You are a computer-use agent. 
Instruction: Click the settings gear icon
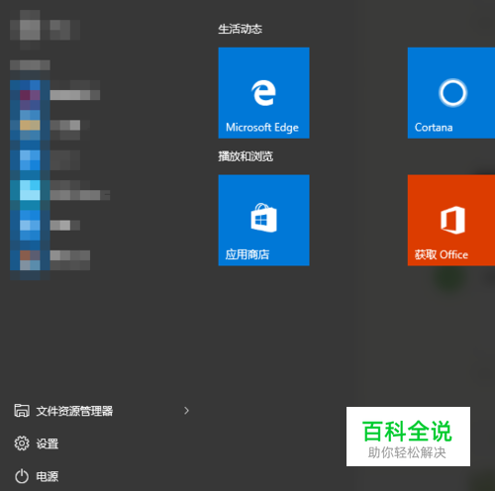pos(22,443)
